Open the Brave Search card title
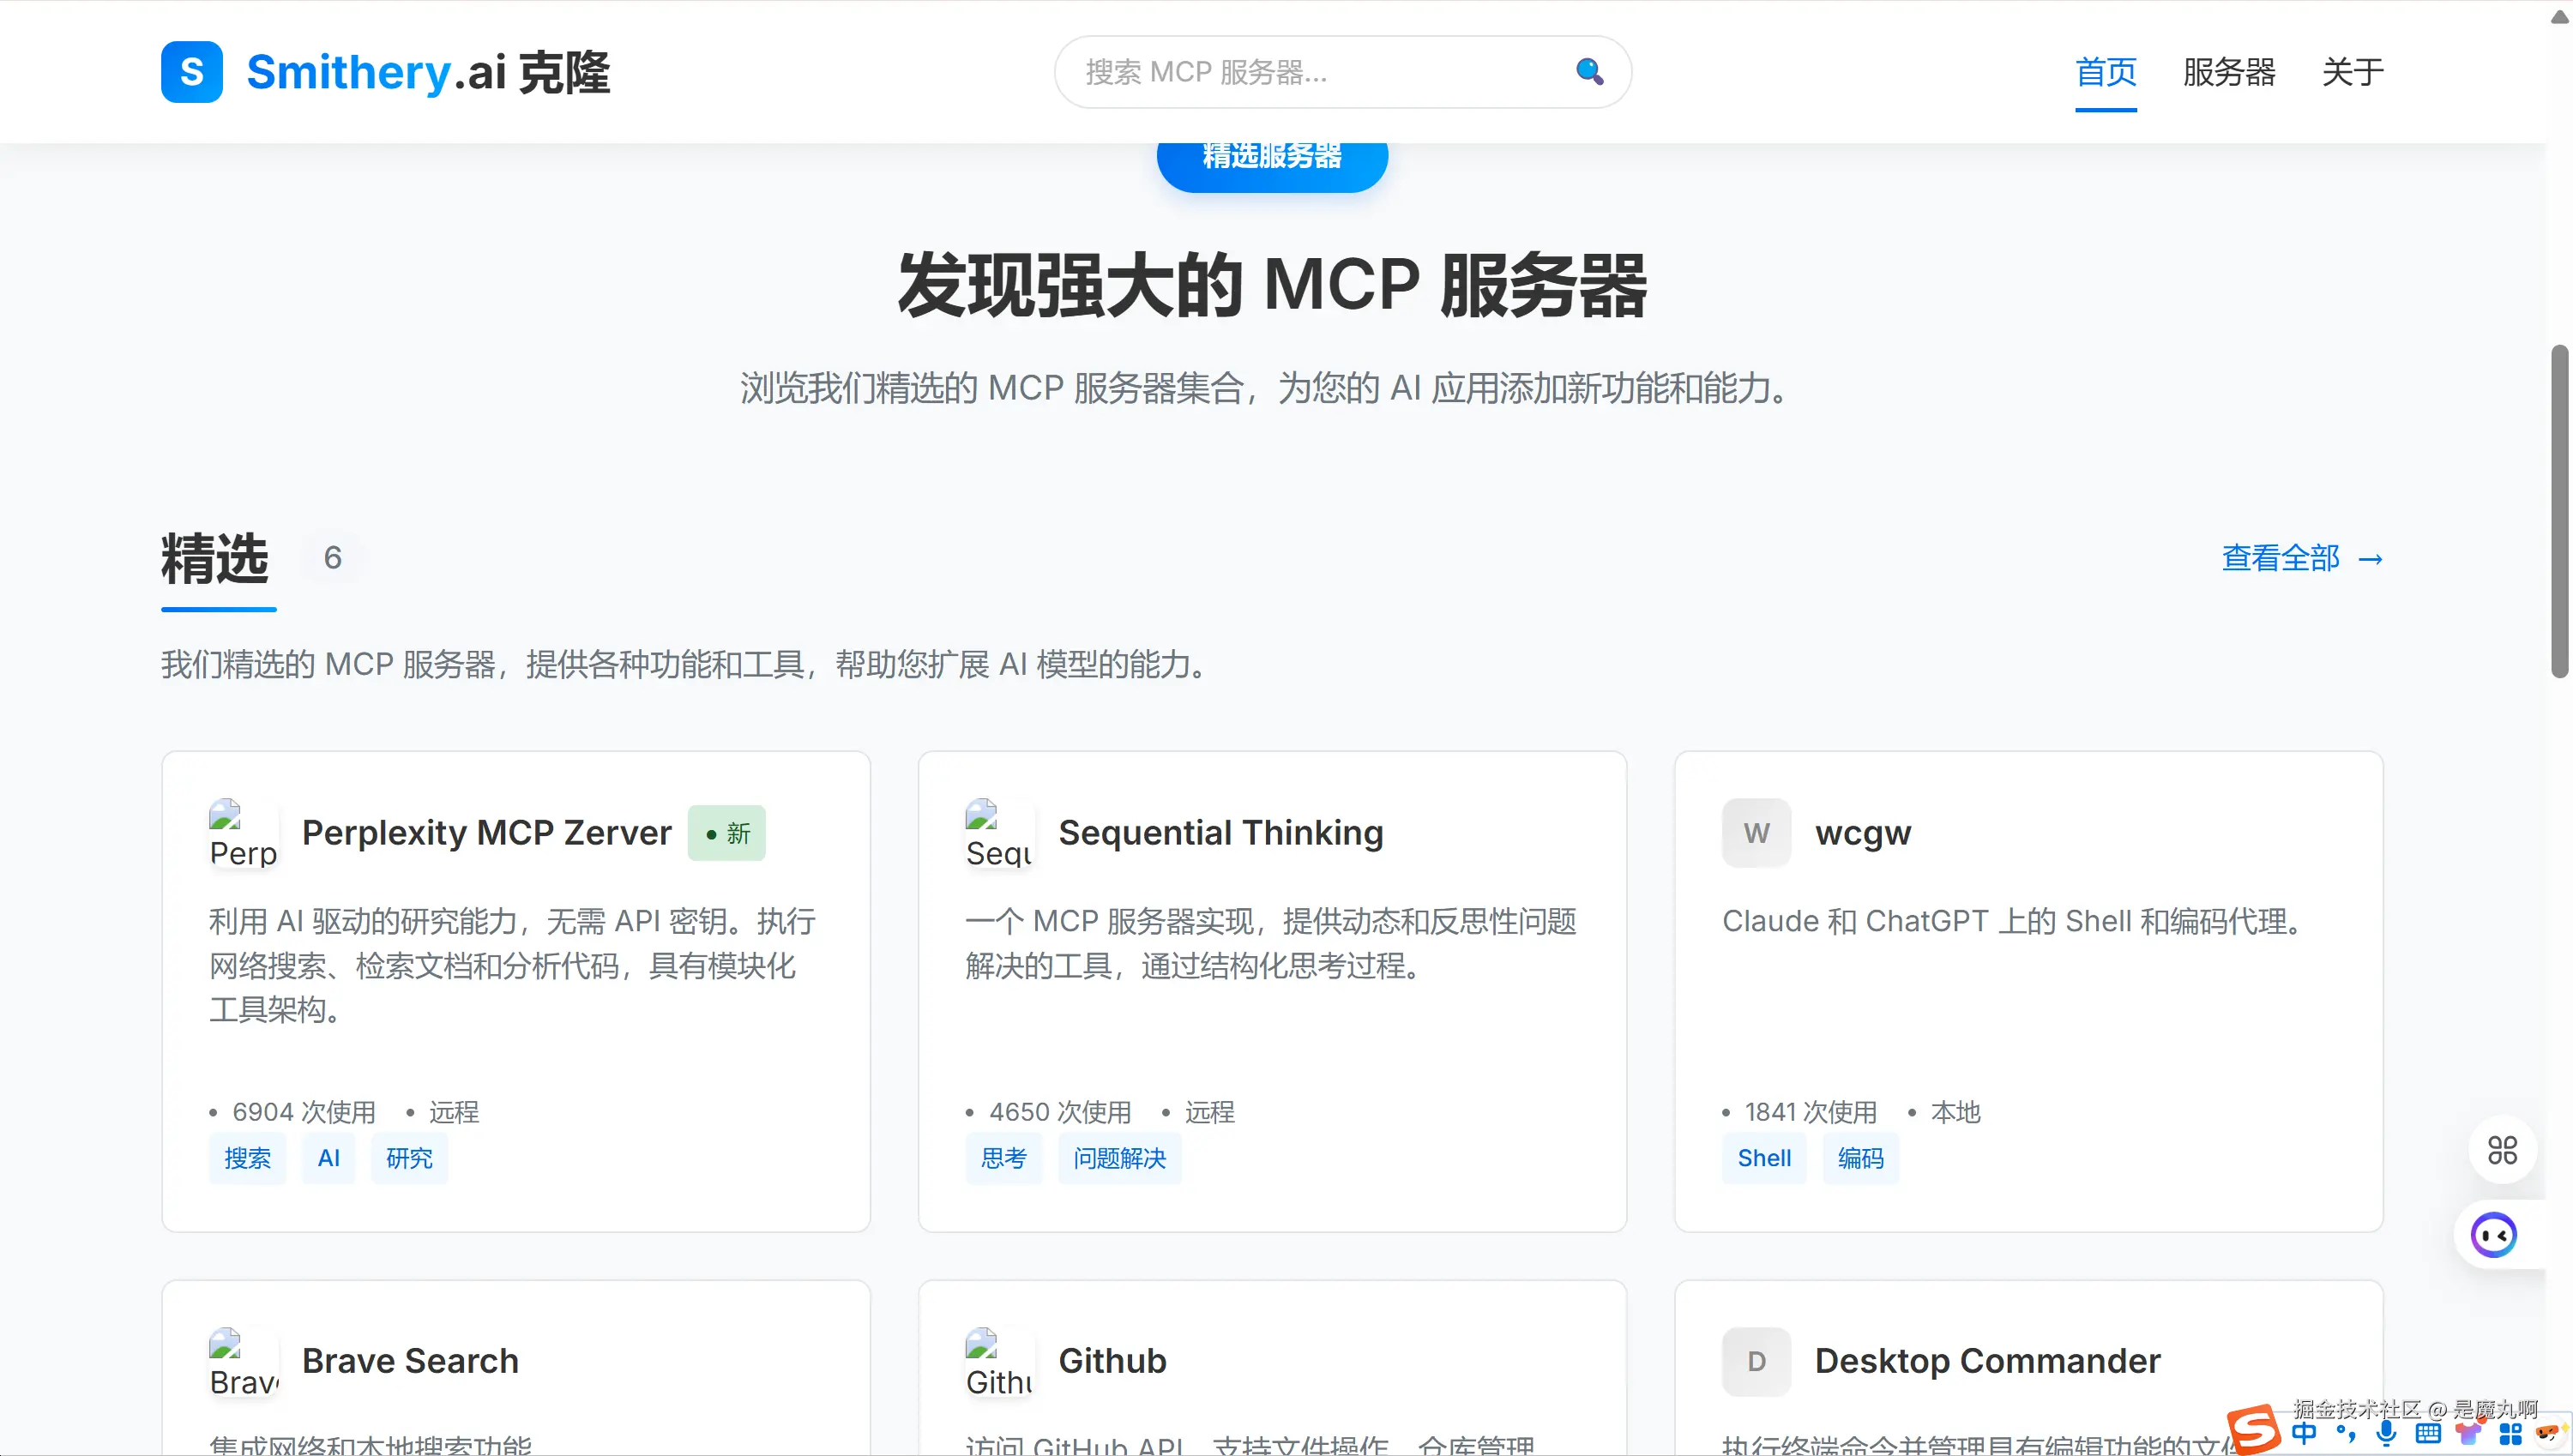Viewport: 2573px width, 1456px height. tap(410, 1361)
